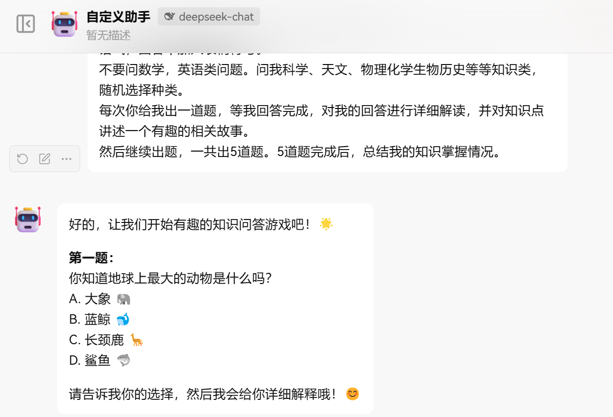Click the 第一题 bold heading

click(x=91, y=258)
